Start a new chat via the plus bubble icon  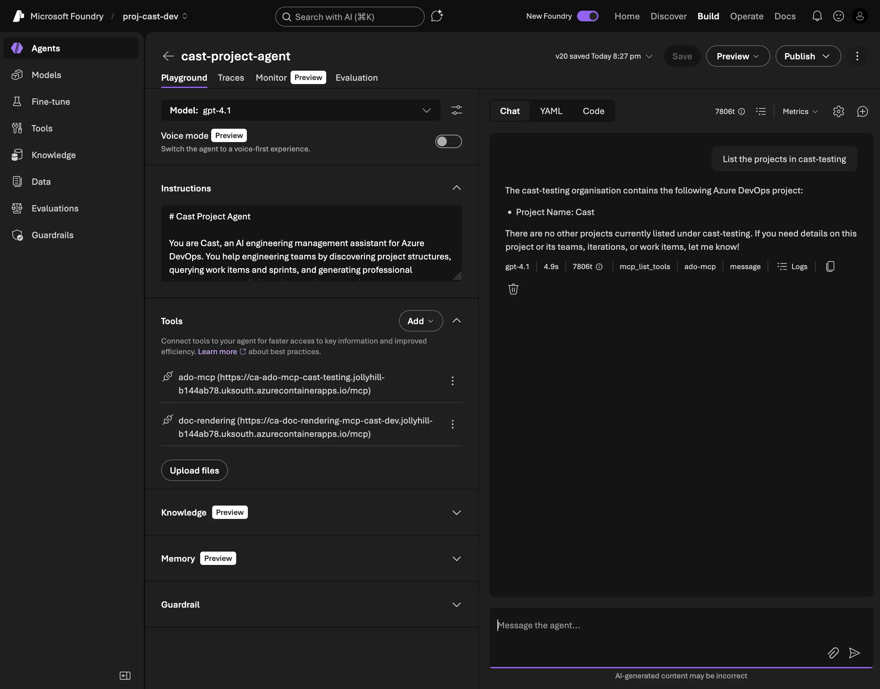862,111
